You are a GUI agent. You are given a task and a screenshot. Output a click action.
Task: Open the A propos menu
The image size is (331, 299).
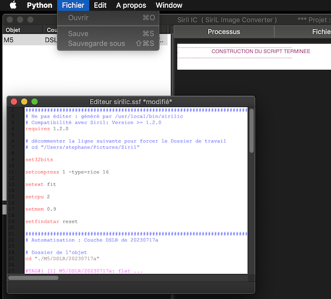point(131,5)
